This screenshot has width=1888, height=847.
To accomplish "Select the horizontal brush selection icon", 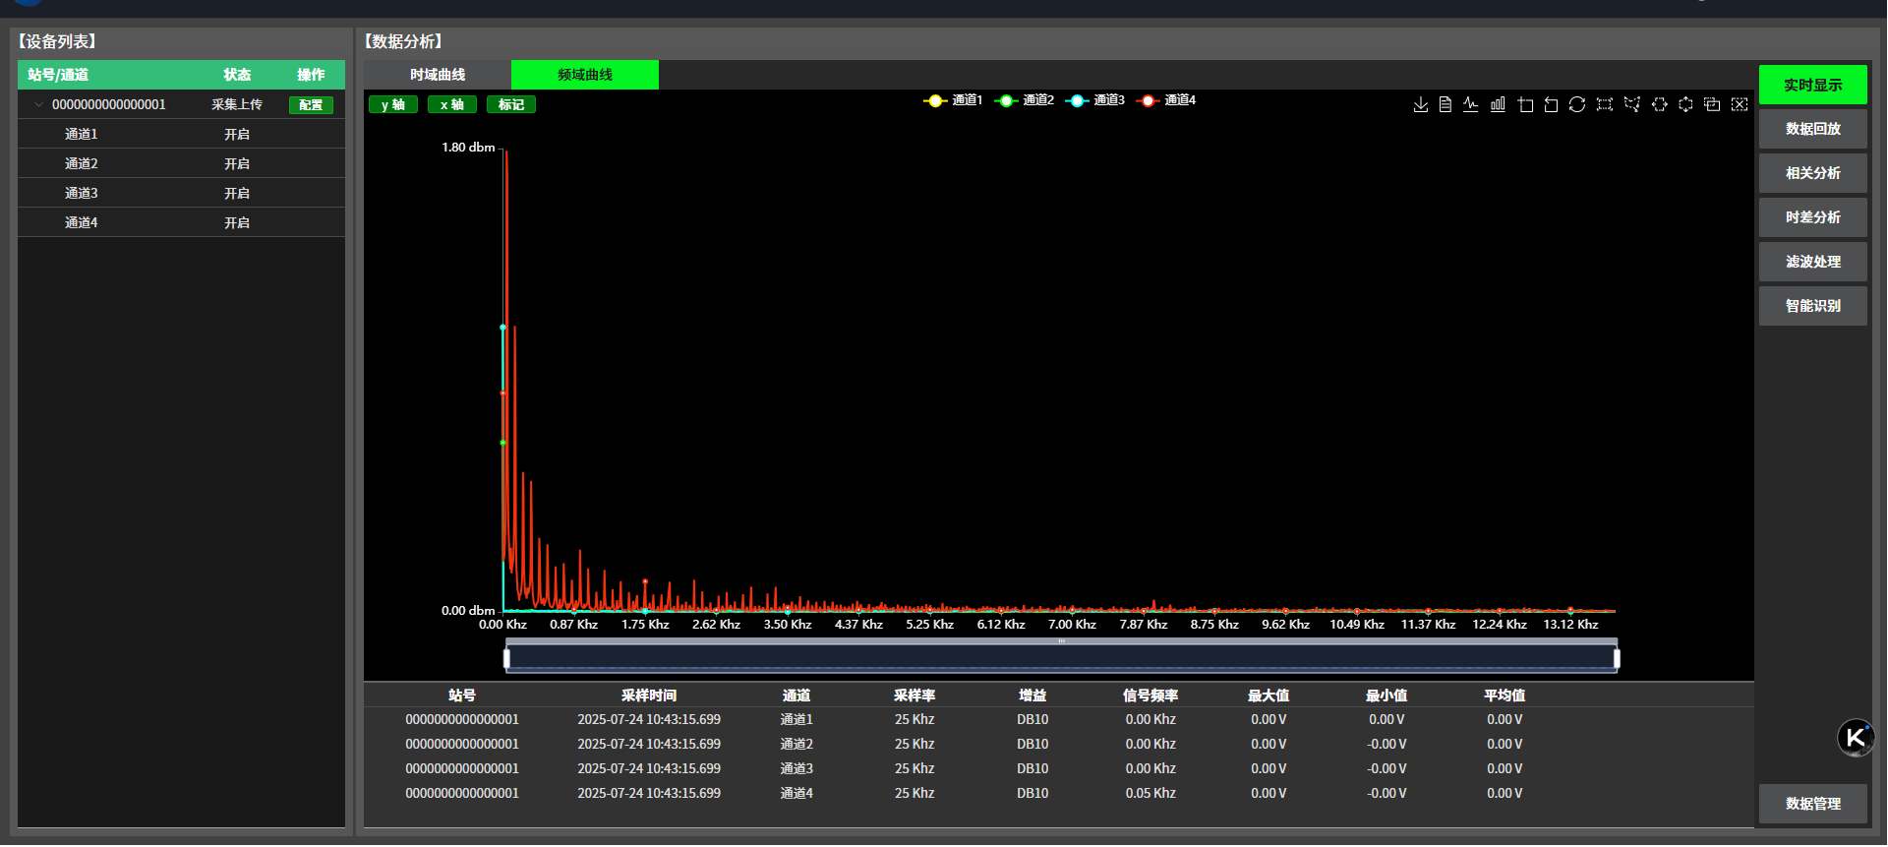I will (1660, 104).
